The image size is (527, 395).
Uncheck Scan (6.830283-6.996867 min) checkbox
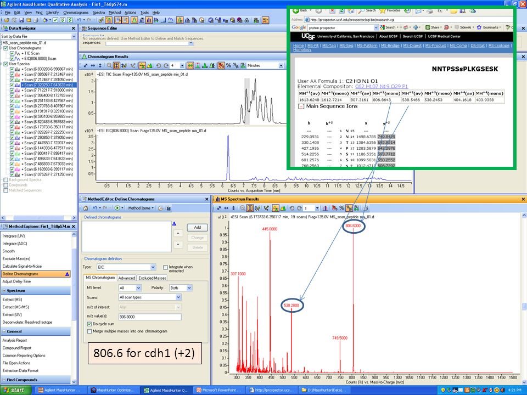click(12, 69)
